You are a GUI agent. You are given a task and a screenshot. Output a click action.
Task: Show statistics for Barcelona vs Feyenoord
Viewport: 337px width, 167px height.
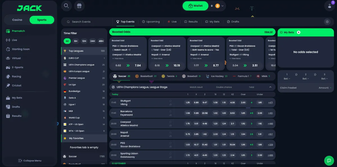170,115
